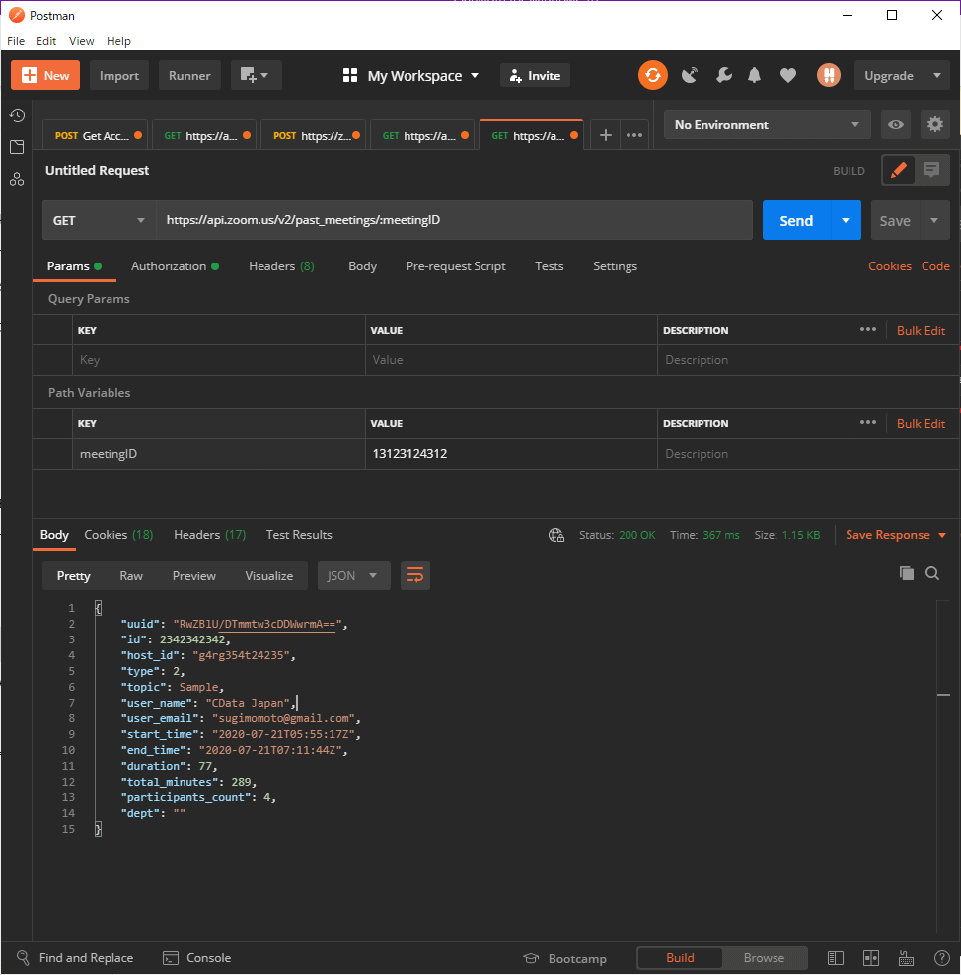Screen dimensions: 961x975
Task: Switch response view to Raw
Action: coord(131,576)
